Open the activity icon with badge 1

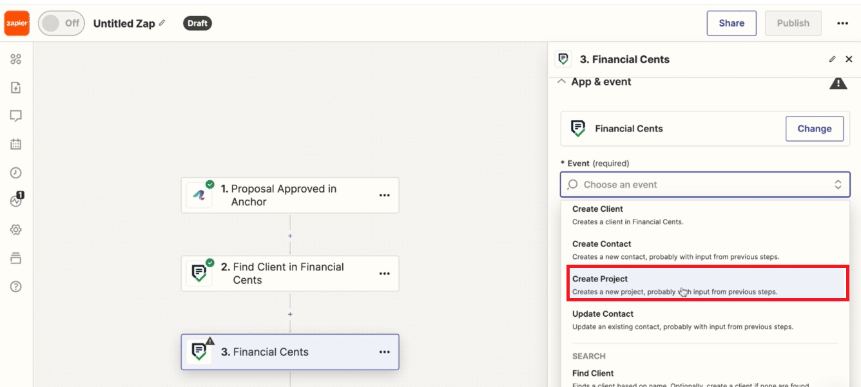click(x=17, y=200)
